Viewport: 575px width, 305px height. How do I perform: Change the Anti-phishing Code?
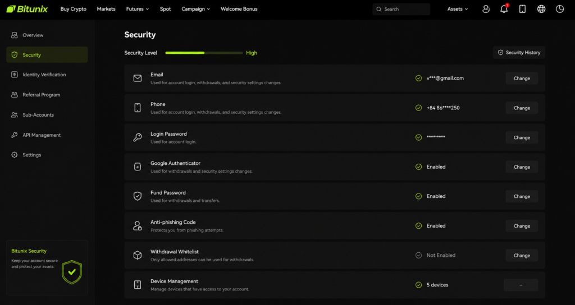[x=522, y=226]
